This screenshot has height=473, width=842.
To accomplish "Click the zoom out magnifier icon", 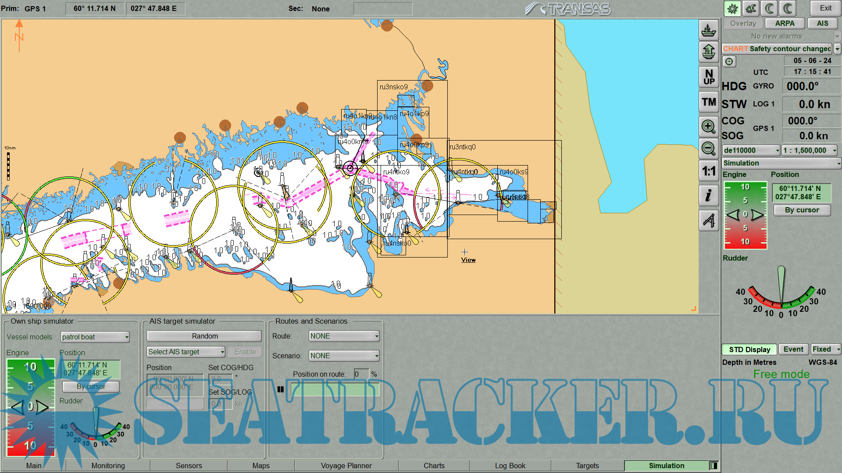I will [709, 148].
